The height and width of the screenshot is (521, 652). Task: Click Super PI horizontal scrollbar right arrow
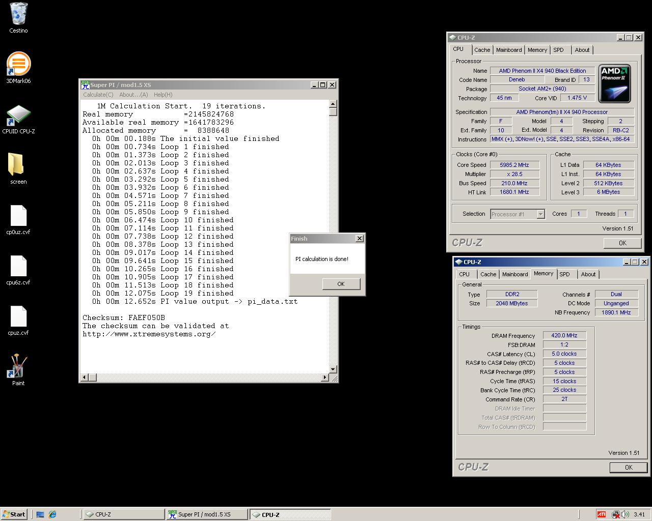coord(325,378)
